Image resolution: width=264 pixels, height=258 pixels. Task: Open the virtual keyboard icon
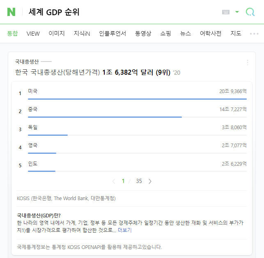pos(225,12)
